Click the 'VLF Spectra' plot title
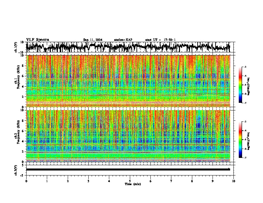This screenshot has height=203, width=263. point(38,39)
